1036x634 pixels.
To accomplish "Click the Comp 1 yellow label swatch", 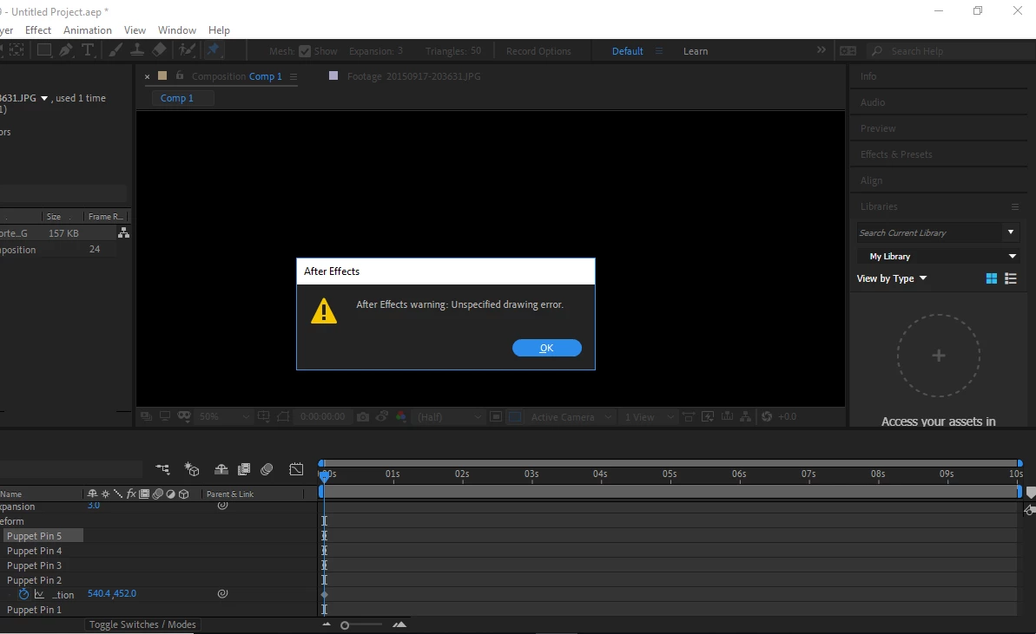I will [162, 75].
